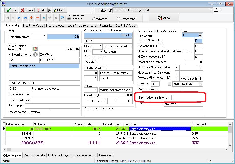This screenshot has width=235, height=164.
Task: Click the Konec button
Action: pyautogui.click(x=27, y=10)
